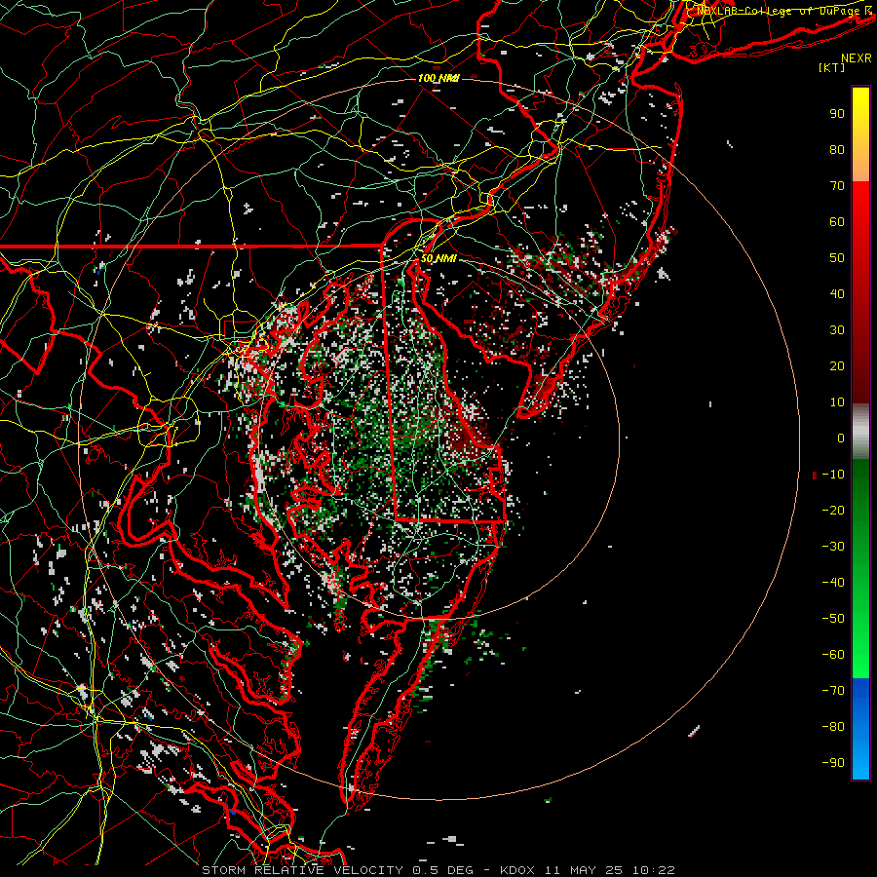Click the 100 NMI range ring label
Viewport: 877px width, 877px height.
click(x=438, y=78)
